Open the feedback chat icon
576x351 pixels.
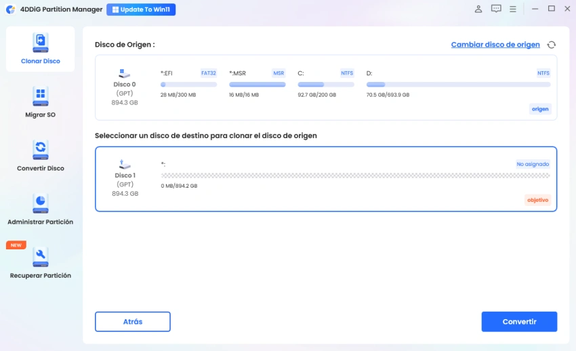(x=496, y=9)
